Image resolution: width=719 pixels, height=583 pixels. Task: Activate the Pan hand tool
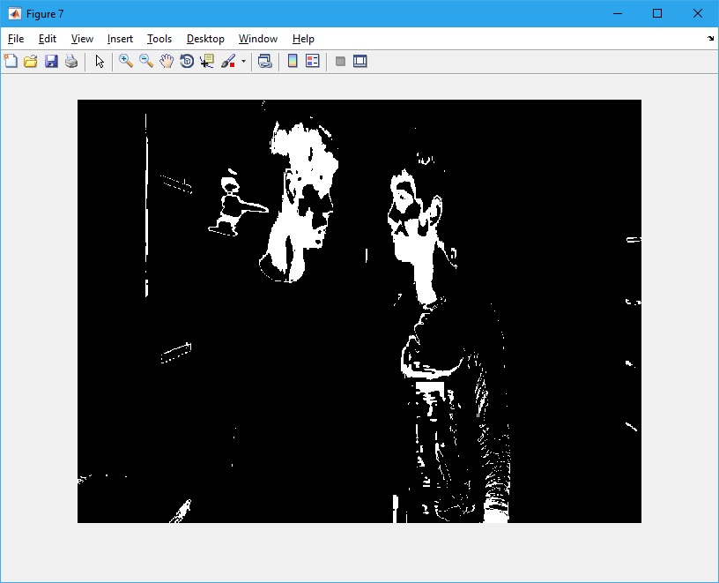coord(167,62)
